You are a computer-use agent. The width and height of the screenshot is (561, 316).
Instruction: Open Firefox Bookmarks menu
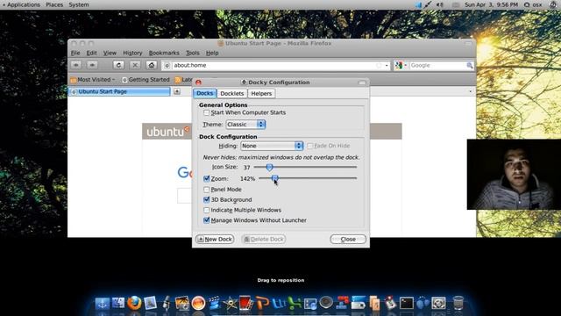click(164, 53)
